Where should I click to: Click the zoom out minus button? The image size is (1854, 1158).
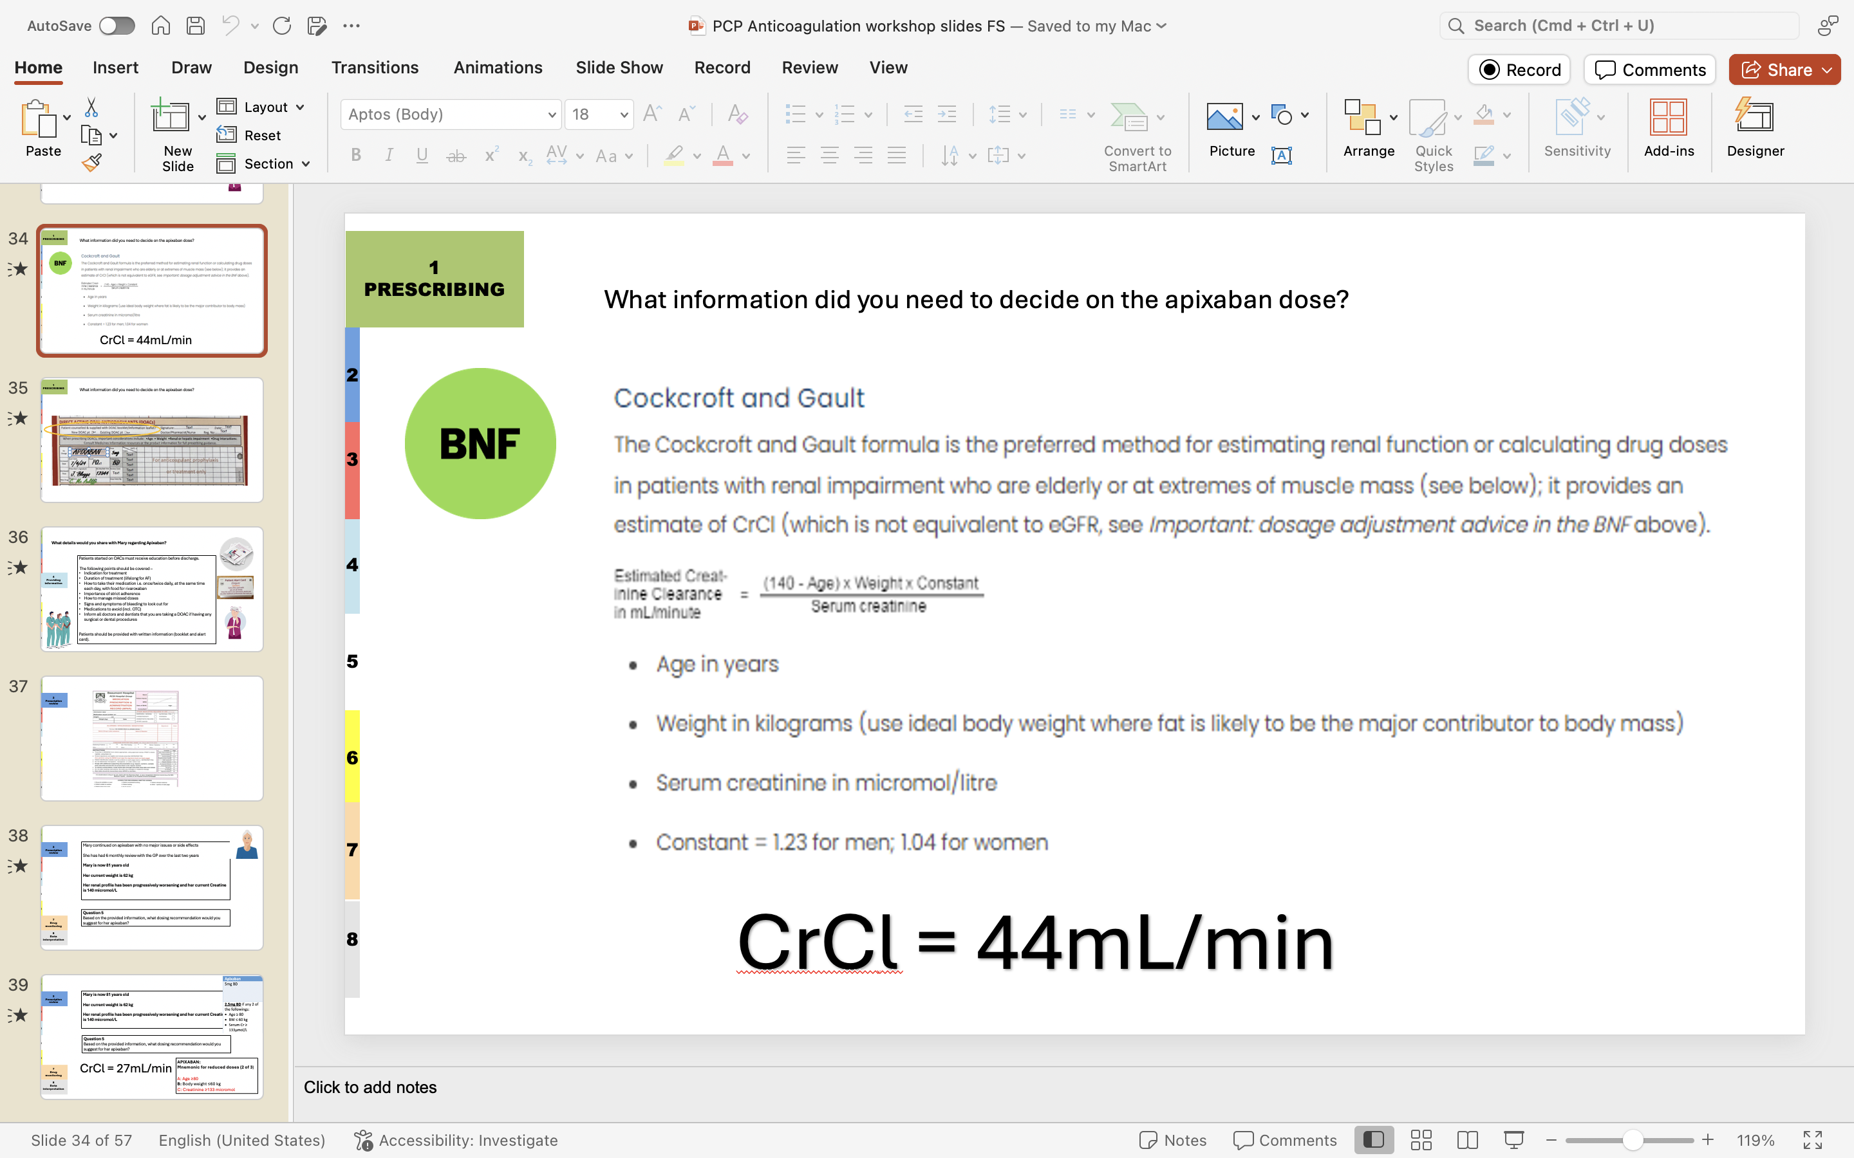(x=1551, y=1139)
